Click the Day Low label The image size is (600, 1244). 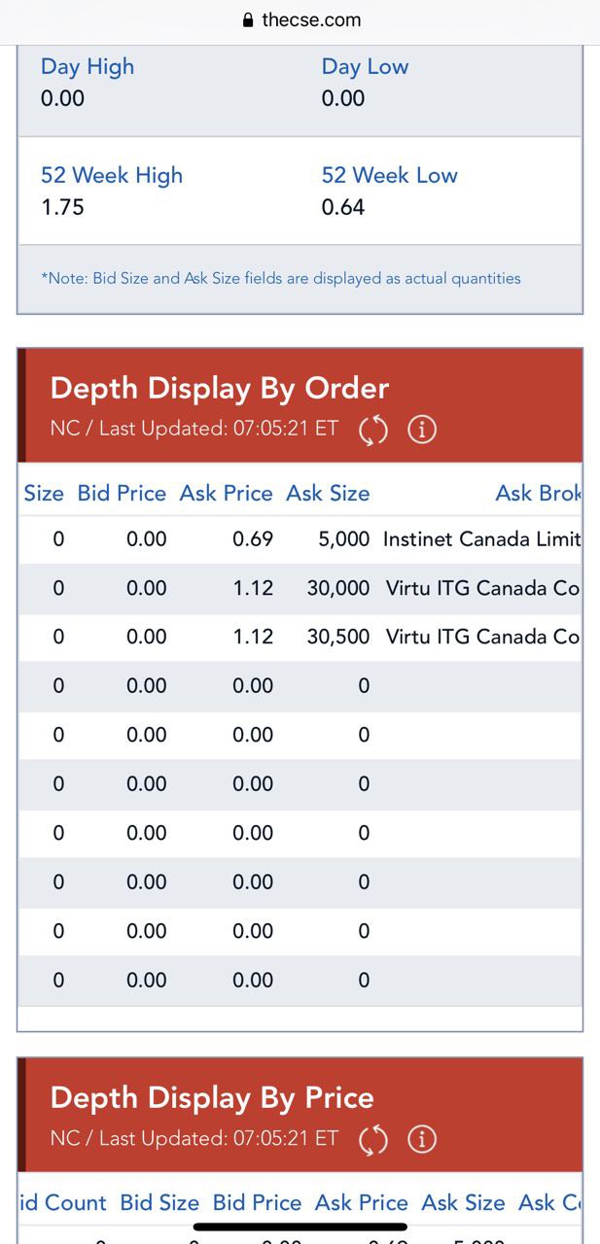(365, 67)
